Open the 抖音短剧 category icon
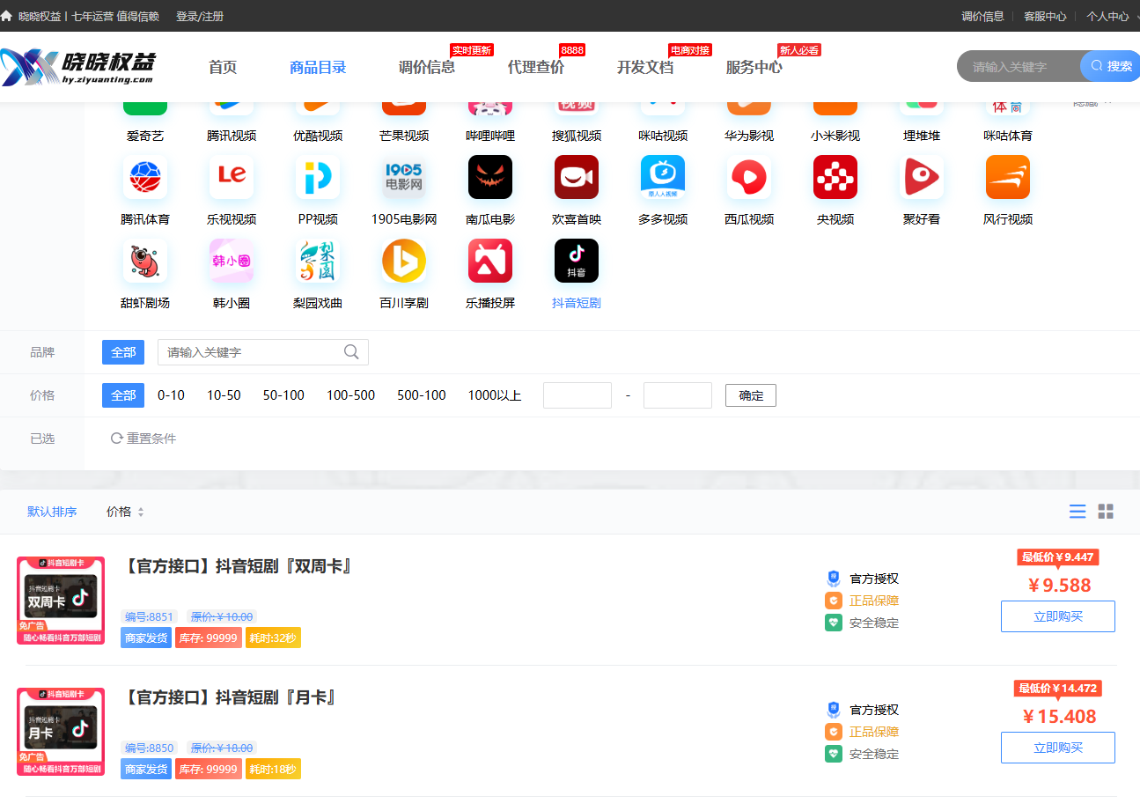The image size is (1140, 811). pos(576,262)
